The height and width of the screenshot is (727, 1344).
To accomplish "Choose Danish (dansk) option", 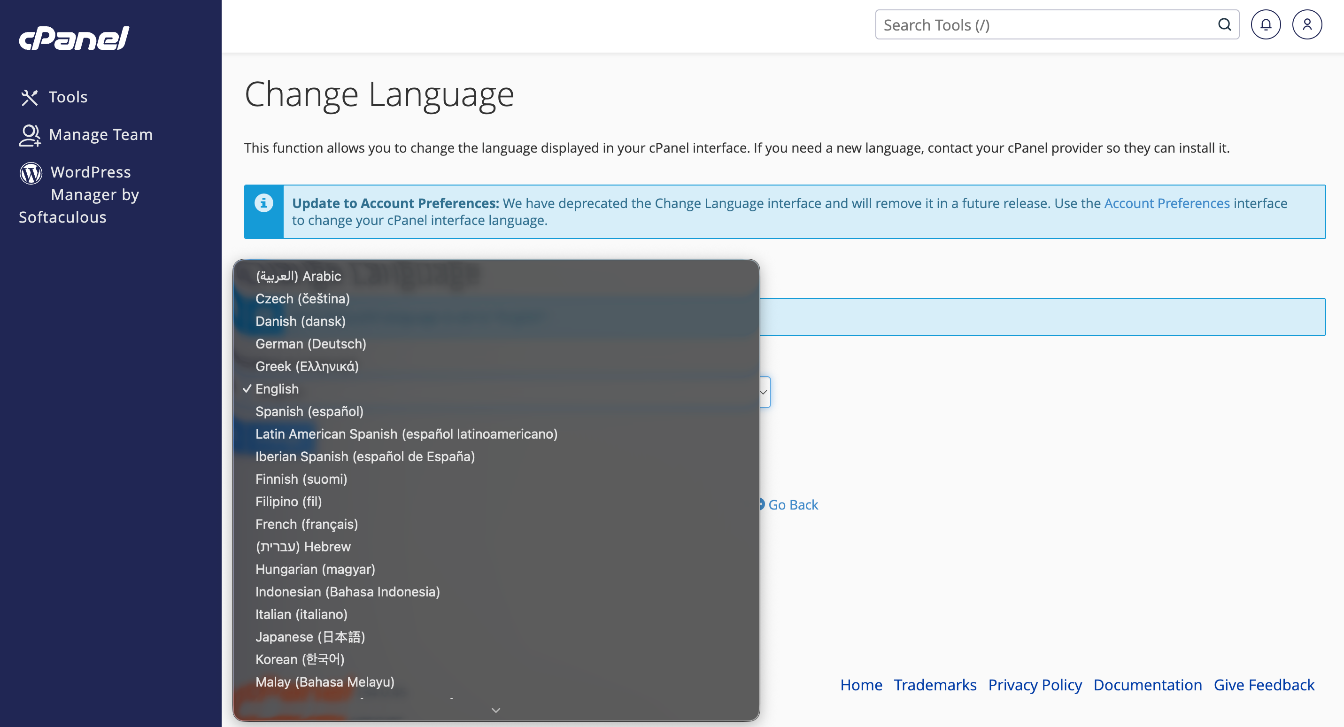I will (495, 322).
